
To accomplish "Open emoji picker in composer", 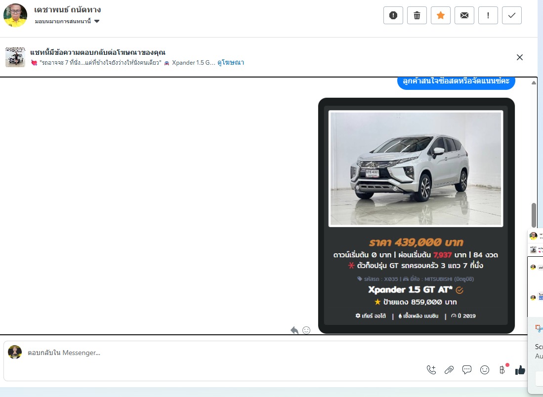I will 485,370.
